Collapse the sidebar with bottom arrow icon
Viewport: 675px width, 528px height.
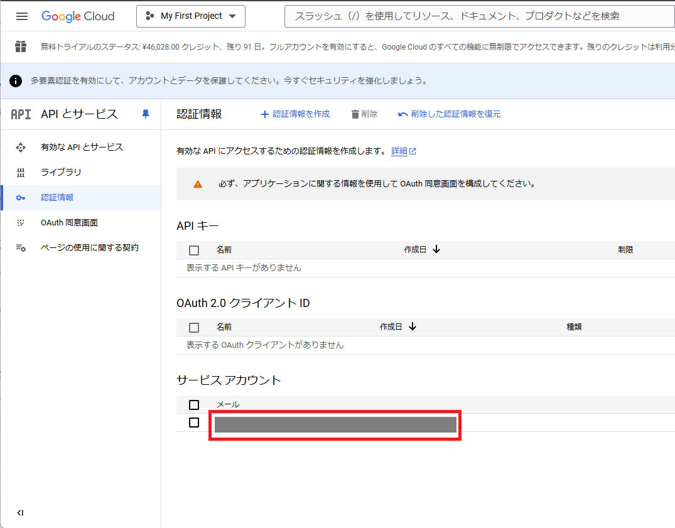20,512
